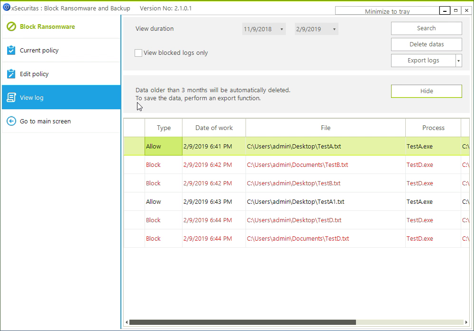Image resolution: width=474 pixels, height=331 pixels.
Task: Select file C:\Users\admin\Desktop\TestA1.txt
Action: [326, 202]
